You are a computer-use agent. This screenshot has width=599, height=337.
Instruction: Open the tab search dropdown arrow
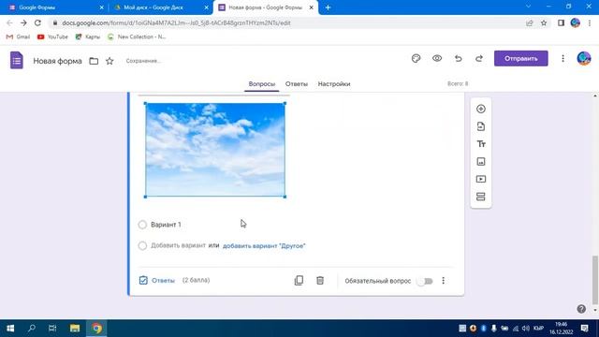pos(528,7)
